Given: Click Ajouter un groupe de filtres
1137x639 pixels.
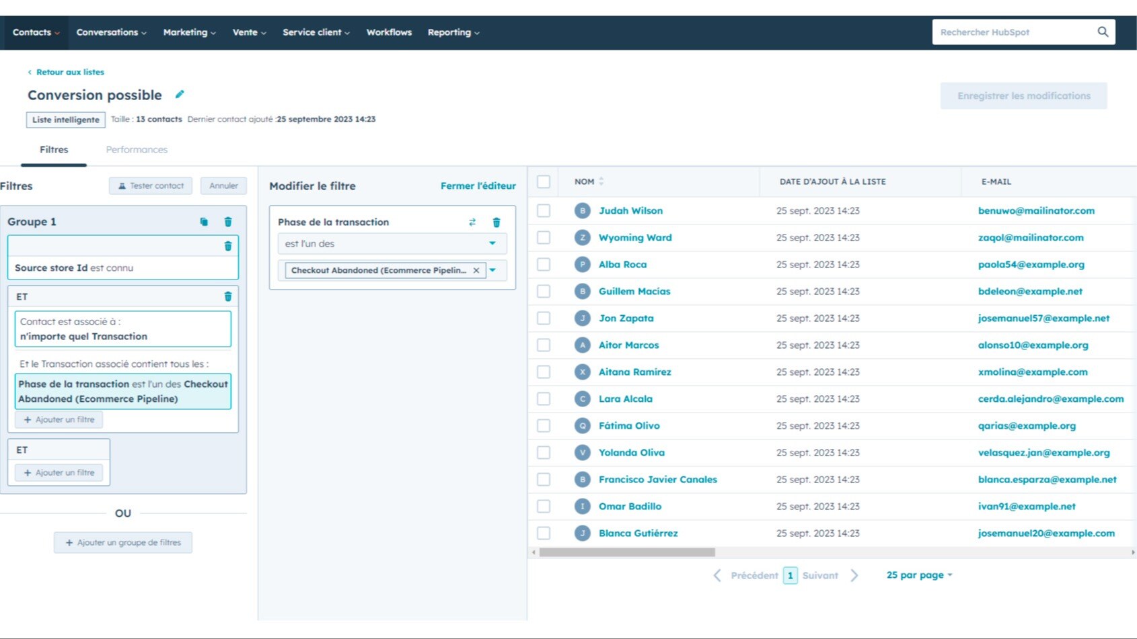Looking at the screenshot, I should 122,542.
